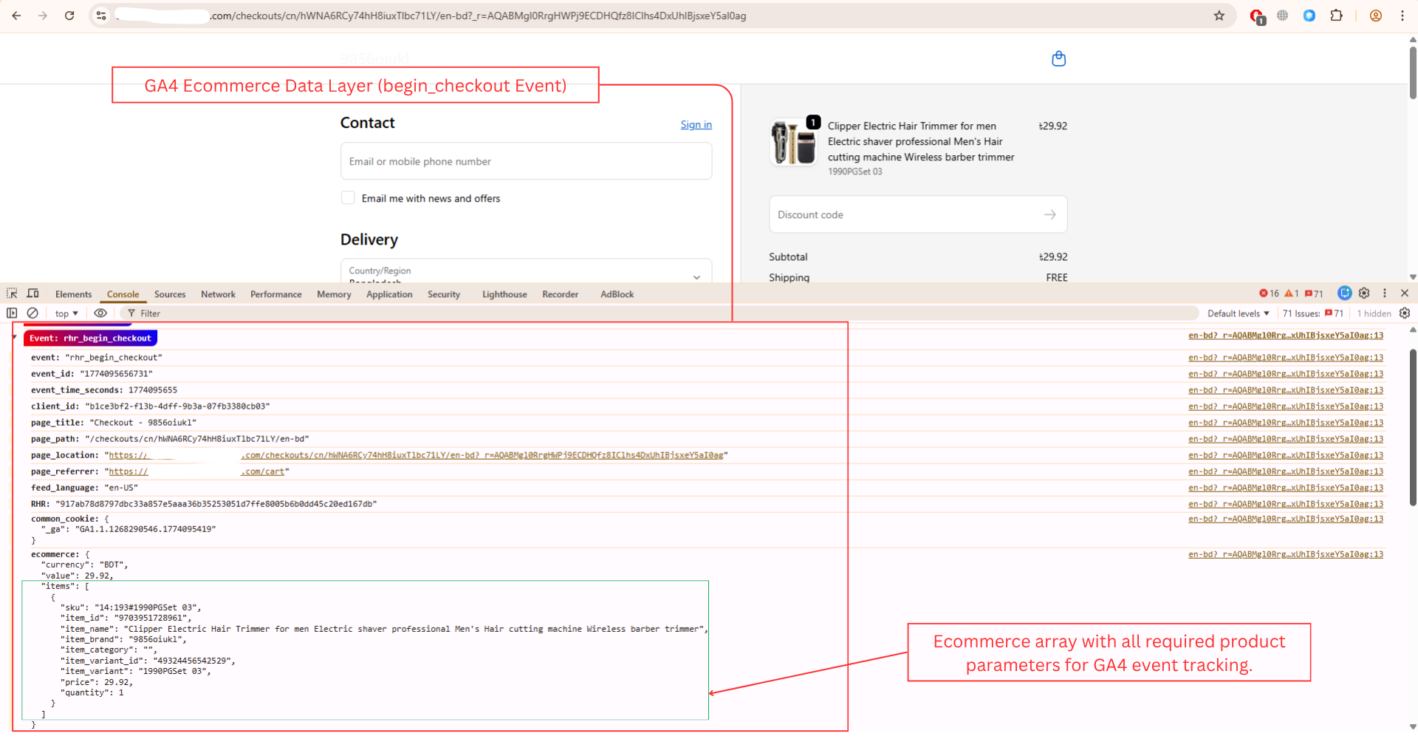Image resolution: width=1418 pixels, height=739 pixels.
Task: Click the hair trimmer product thumbnail
Action: coord(793,143)
